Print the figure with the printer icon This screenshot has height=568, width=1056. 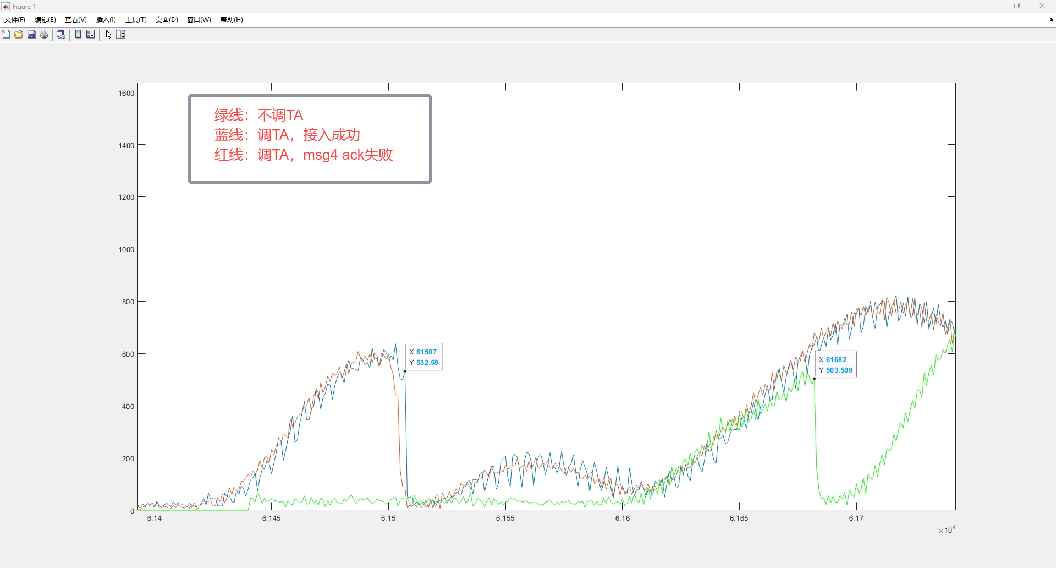(45, 34)
